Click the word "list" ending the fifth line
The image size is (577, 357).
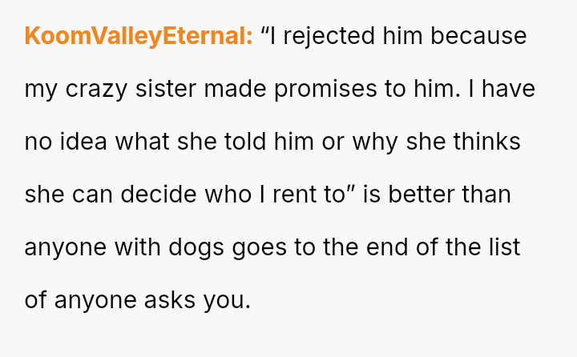pos(503,247)
